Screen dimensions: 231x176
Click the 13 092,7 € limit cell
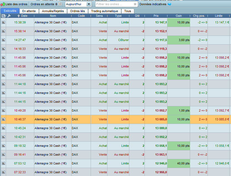coord(219,110)
